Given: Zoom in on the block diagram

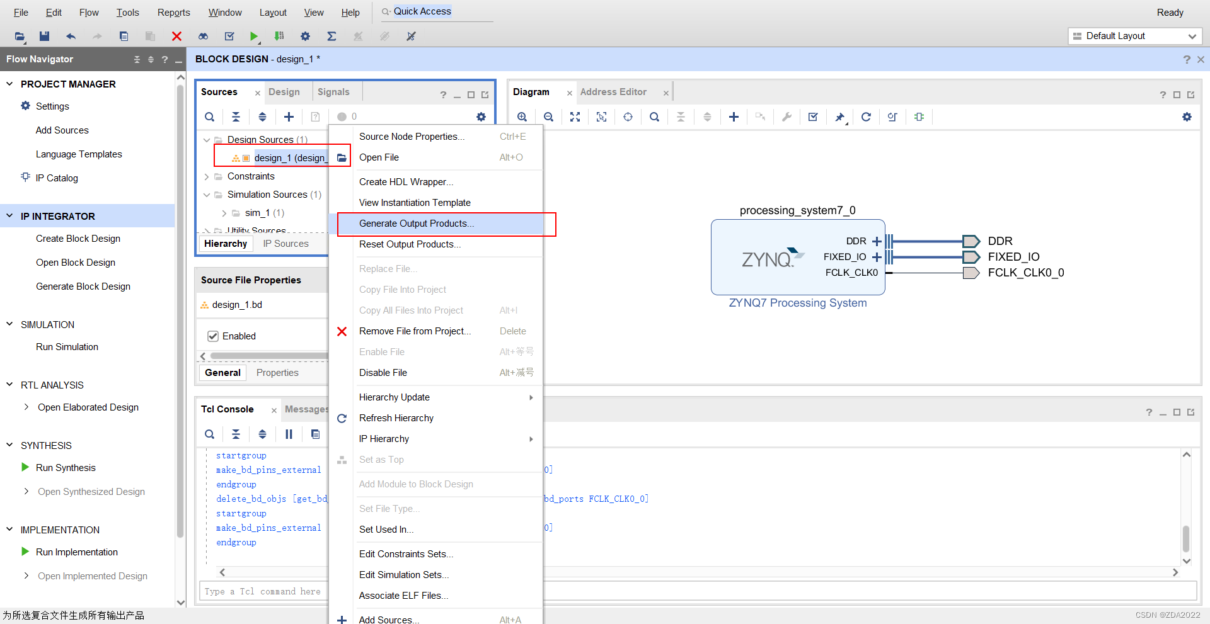Looking at the screenshot, I should tap(522, 116).
